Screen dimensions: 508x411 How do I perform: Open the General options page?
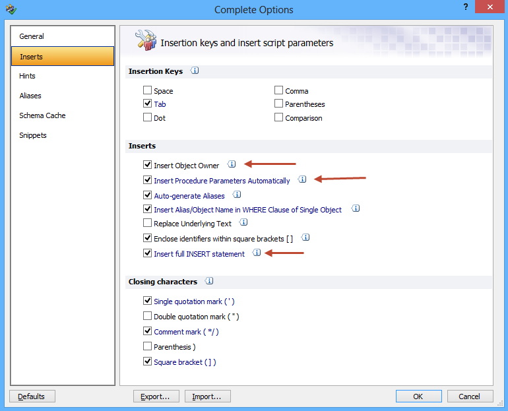coord(63,36)
